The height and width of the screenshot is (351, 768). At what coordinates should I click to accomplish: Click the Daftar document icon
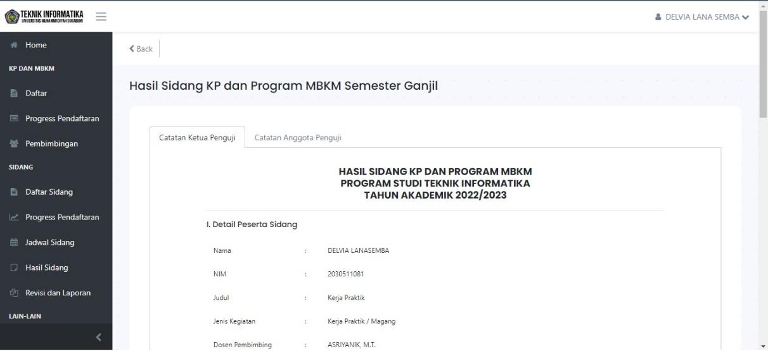[x=13, y=94]
